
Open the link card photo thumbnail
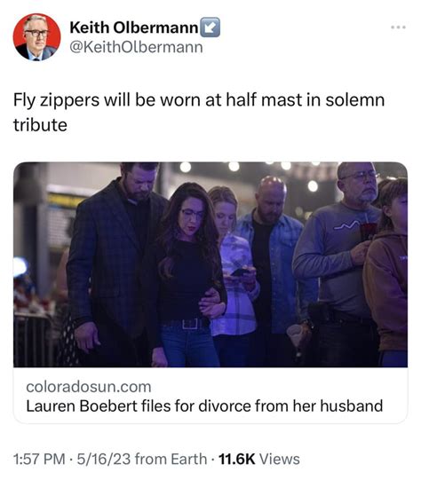(x=210, y=264)
